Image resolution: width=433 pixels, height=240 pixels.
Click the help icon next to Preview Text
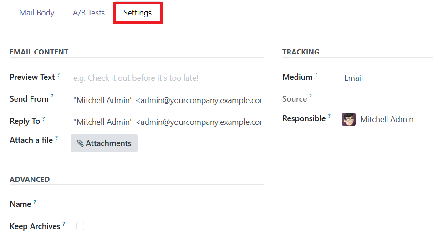point(58,74)
